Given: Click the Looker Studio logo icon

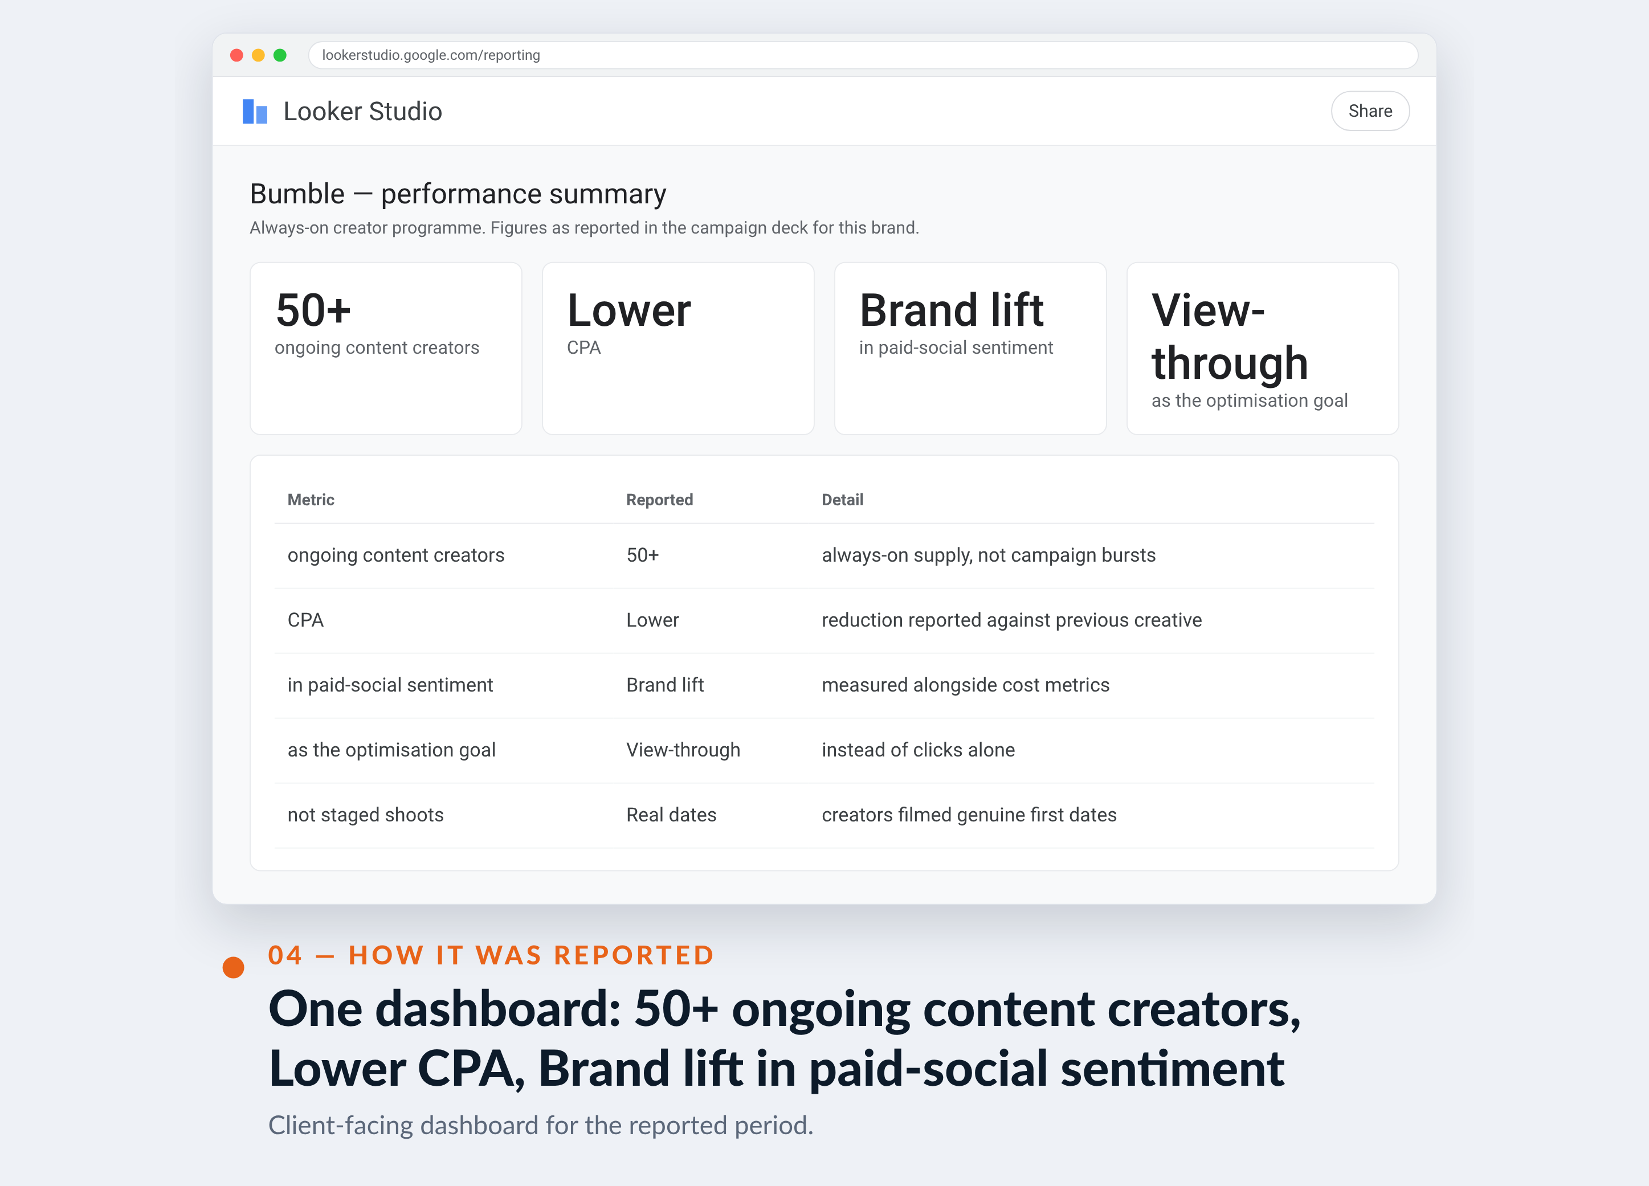Looking at the screenshot, I should [x=255, y=111].
